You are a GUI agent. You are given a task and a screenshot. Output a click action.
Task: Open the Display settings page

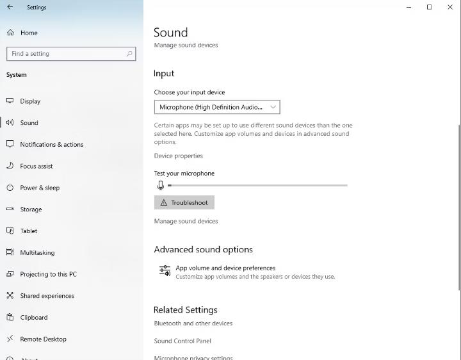pyautogui.click(x=30, y=101)
